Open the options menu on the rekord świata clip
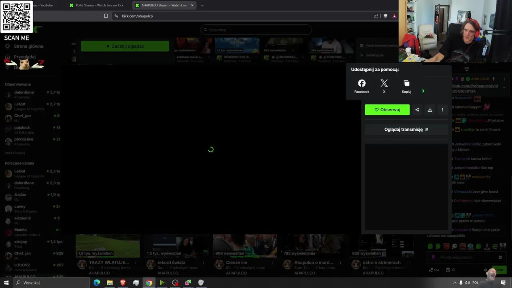512x288 pixels. pyautogui.click(x=204, y=263)
